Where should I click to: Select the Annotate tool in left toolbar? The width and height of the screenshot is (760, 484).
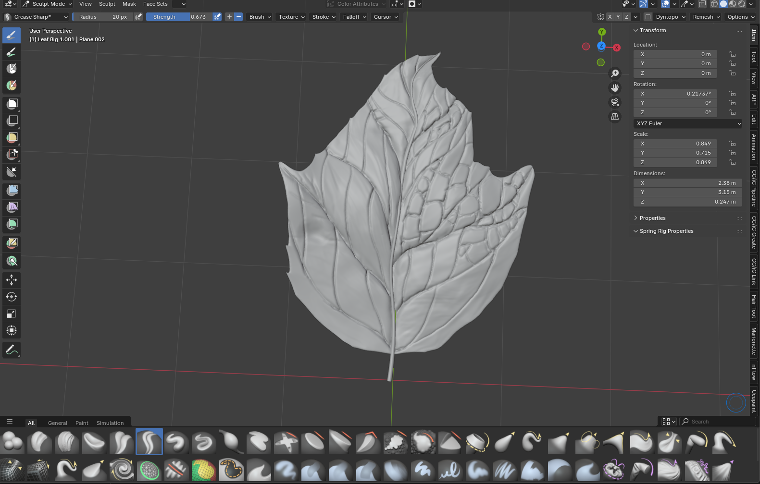(x=12, y=350)
